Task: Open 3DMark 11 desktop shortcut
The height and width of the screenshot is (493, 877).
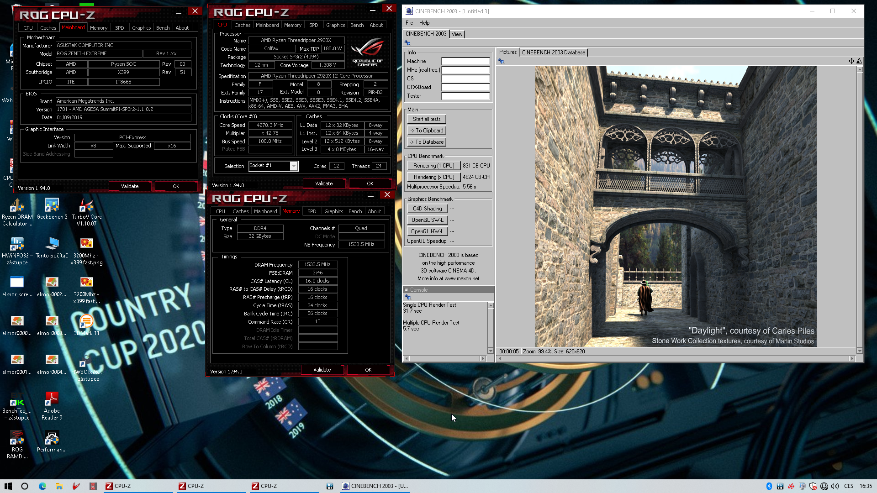Action: (x=87, y=325)
